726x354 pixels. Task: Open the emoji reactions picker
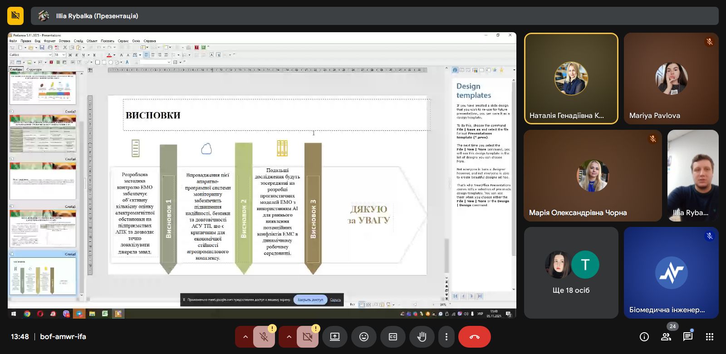coord(363,337)
